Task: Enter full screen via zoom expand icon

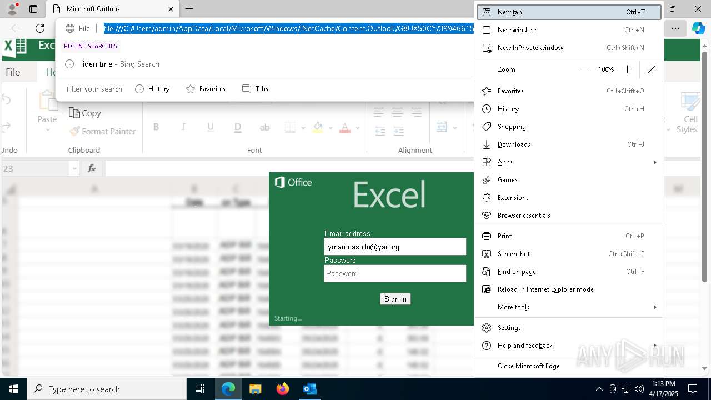Action: [652, 69]
